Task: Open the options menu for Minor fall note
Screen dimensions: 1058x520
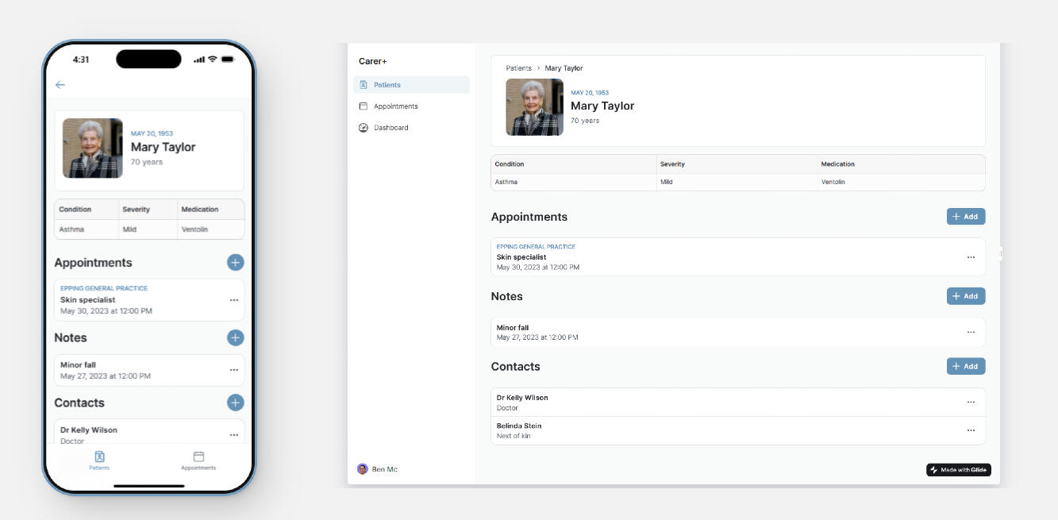Action: coord(971,332)
